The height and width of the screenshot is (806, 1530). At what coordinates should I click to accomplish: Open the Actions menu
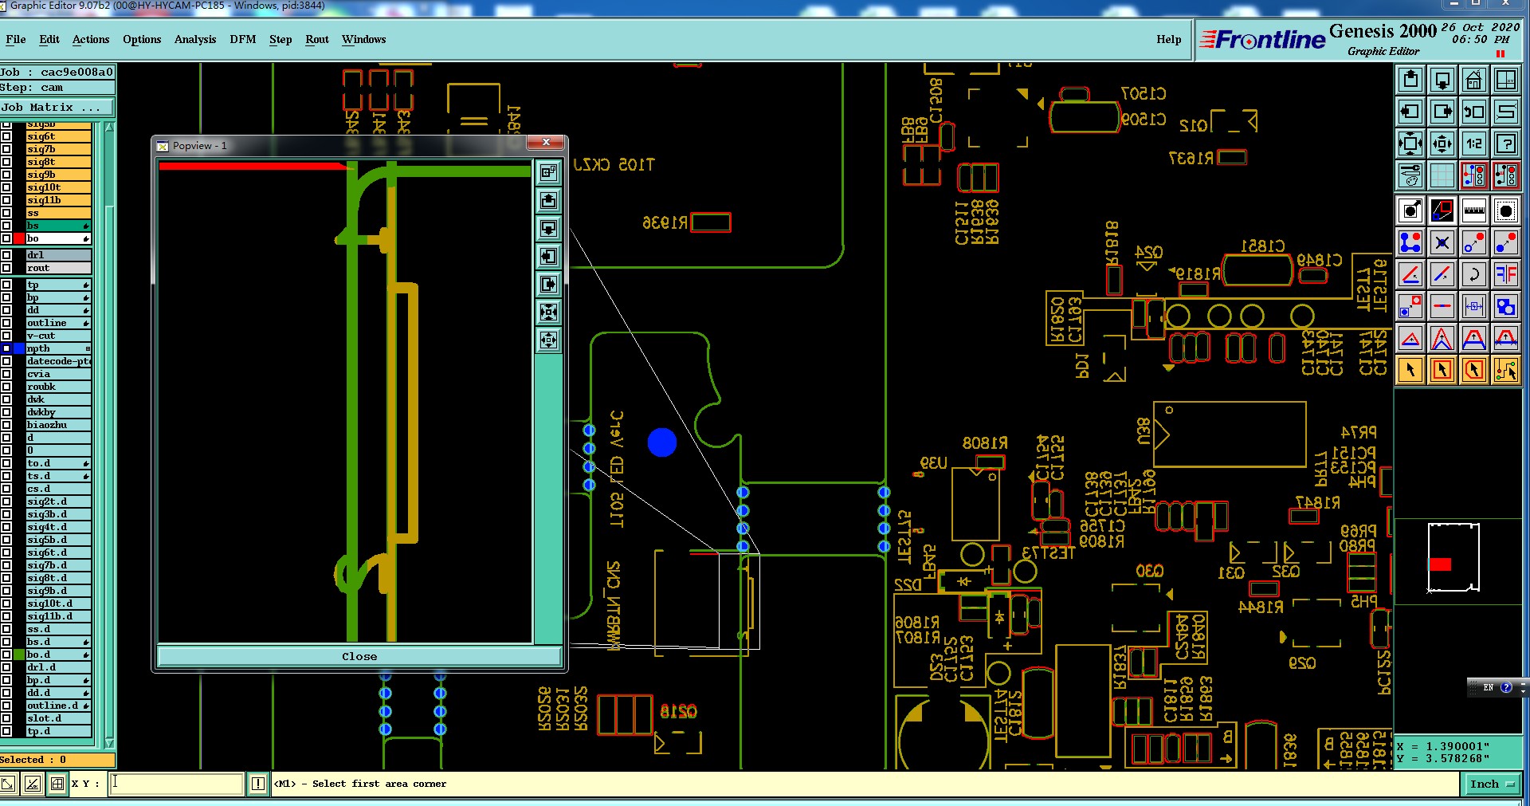(x=91, y=39)
